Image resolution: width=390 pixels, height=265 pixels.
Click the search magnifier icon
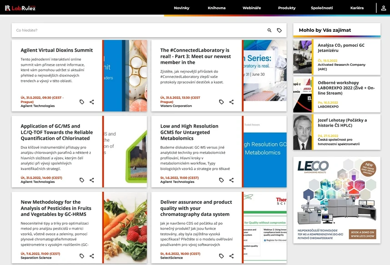coord(269,29)
